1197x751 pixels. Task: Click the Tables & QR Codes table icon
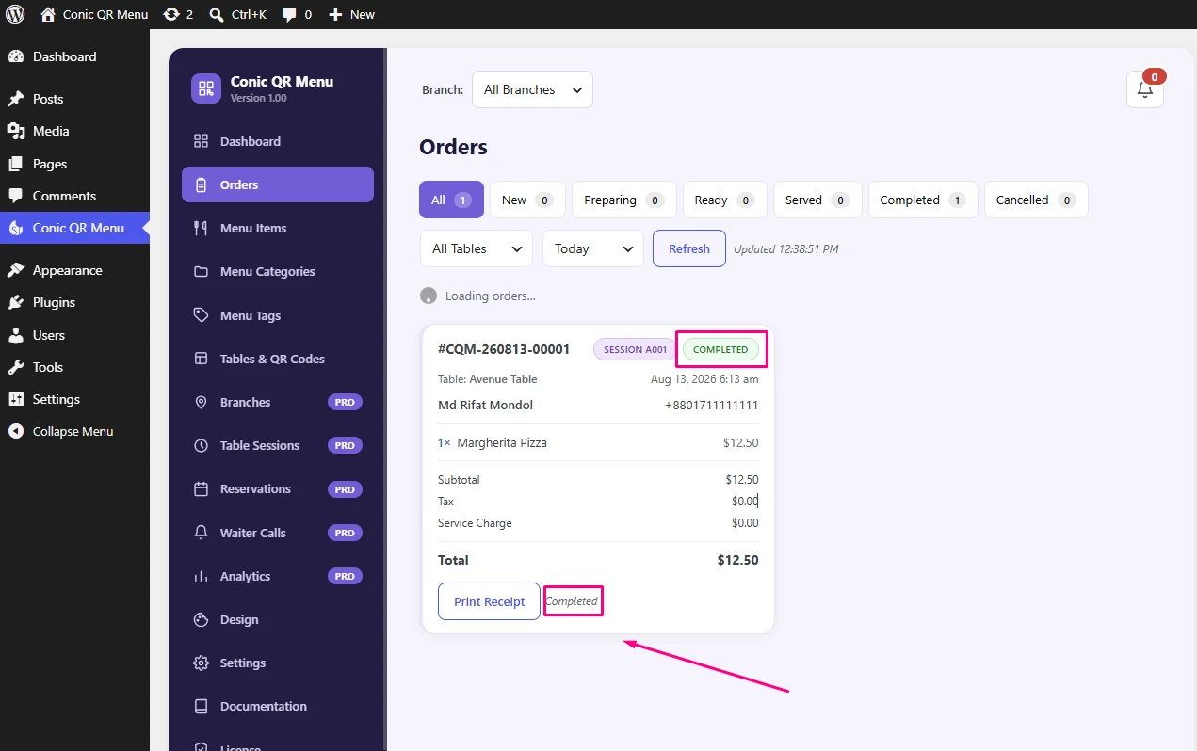[201, 359]
